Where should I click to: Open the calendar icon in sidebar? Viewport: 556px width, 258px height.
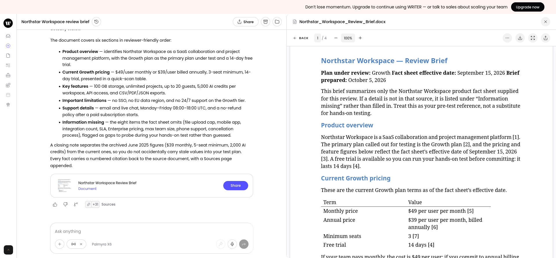pos(8,95)
